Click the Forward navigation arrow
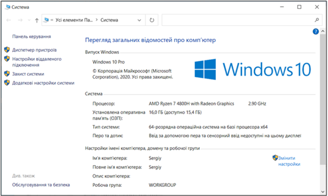 pos(20,20)
